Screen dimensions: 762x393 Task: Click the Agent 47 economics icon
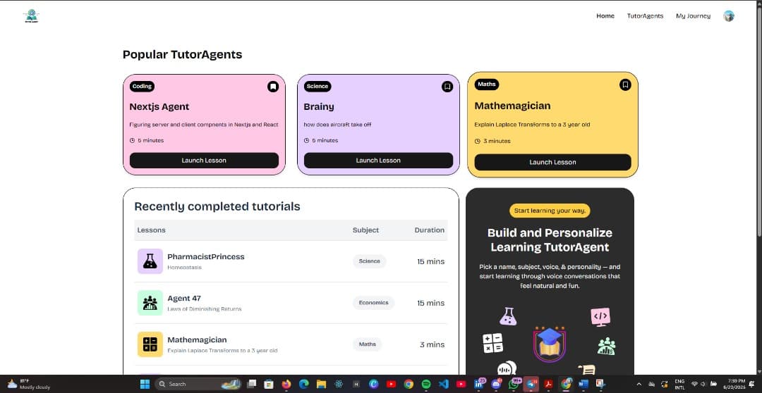pos(150,303)
